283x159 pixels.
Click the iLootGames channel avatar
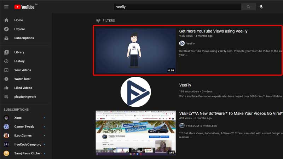[6, 136]
